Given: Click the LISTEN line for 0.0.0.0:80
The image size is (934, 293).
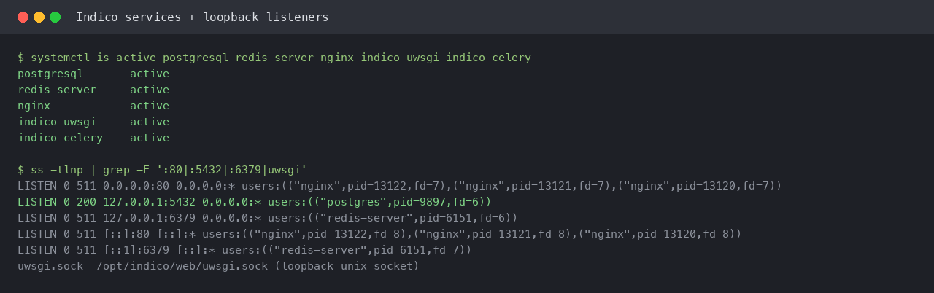Looking at the screenshot, I should tap(400, 186).
